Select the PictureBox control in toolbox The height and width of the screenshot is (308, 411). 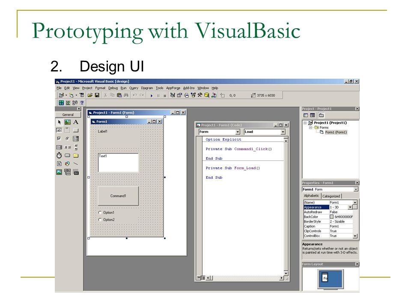coord(68,122)
